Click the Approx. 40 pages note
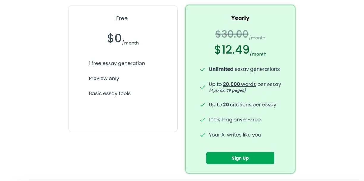 [227, 90]
